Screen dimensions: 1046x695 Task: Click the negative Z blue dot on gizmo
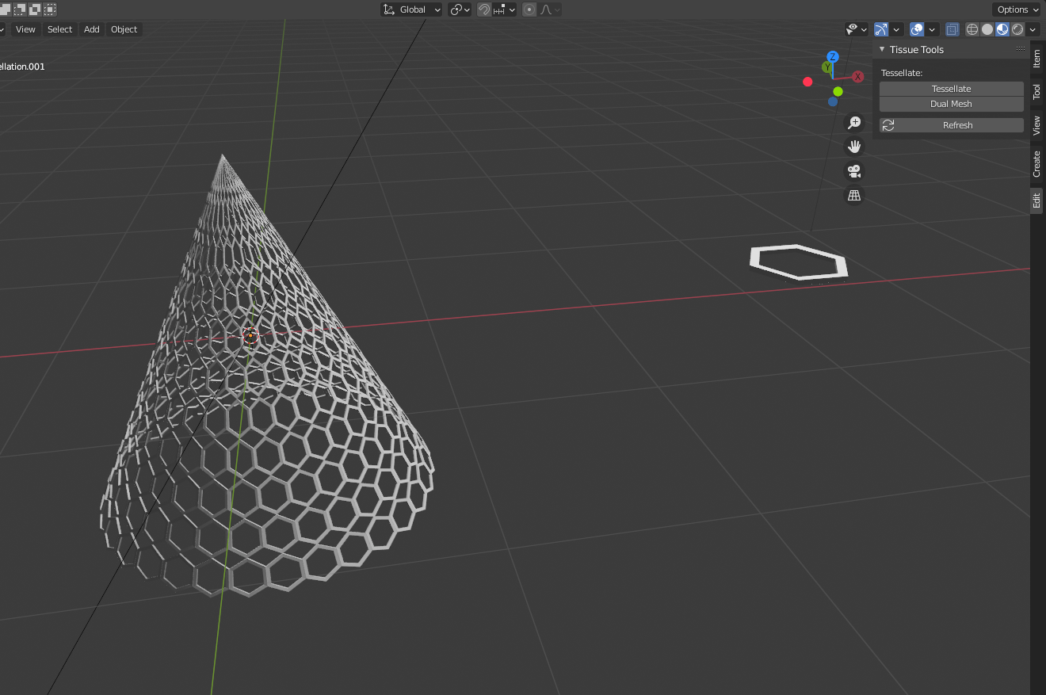click(833, 101)
